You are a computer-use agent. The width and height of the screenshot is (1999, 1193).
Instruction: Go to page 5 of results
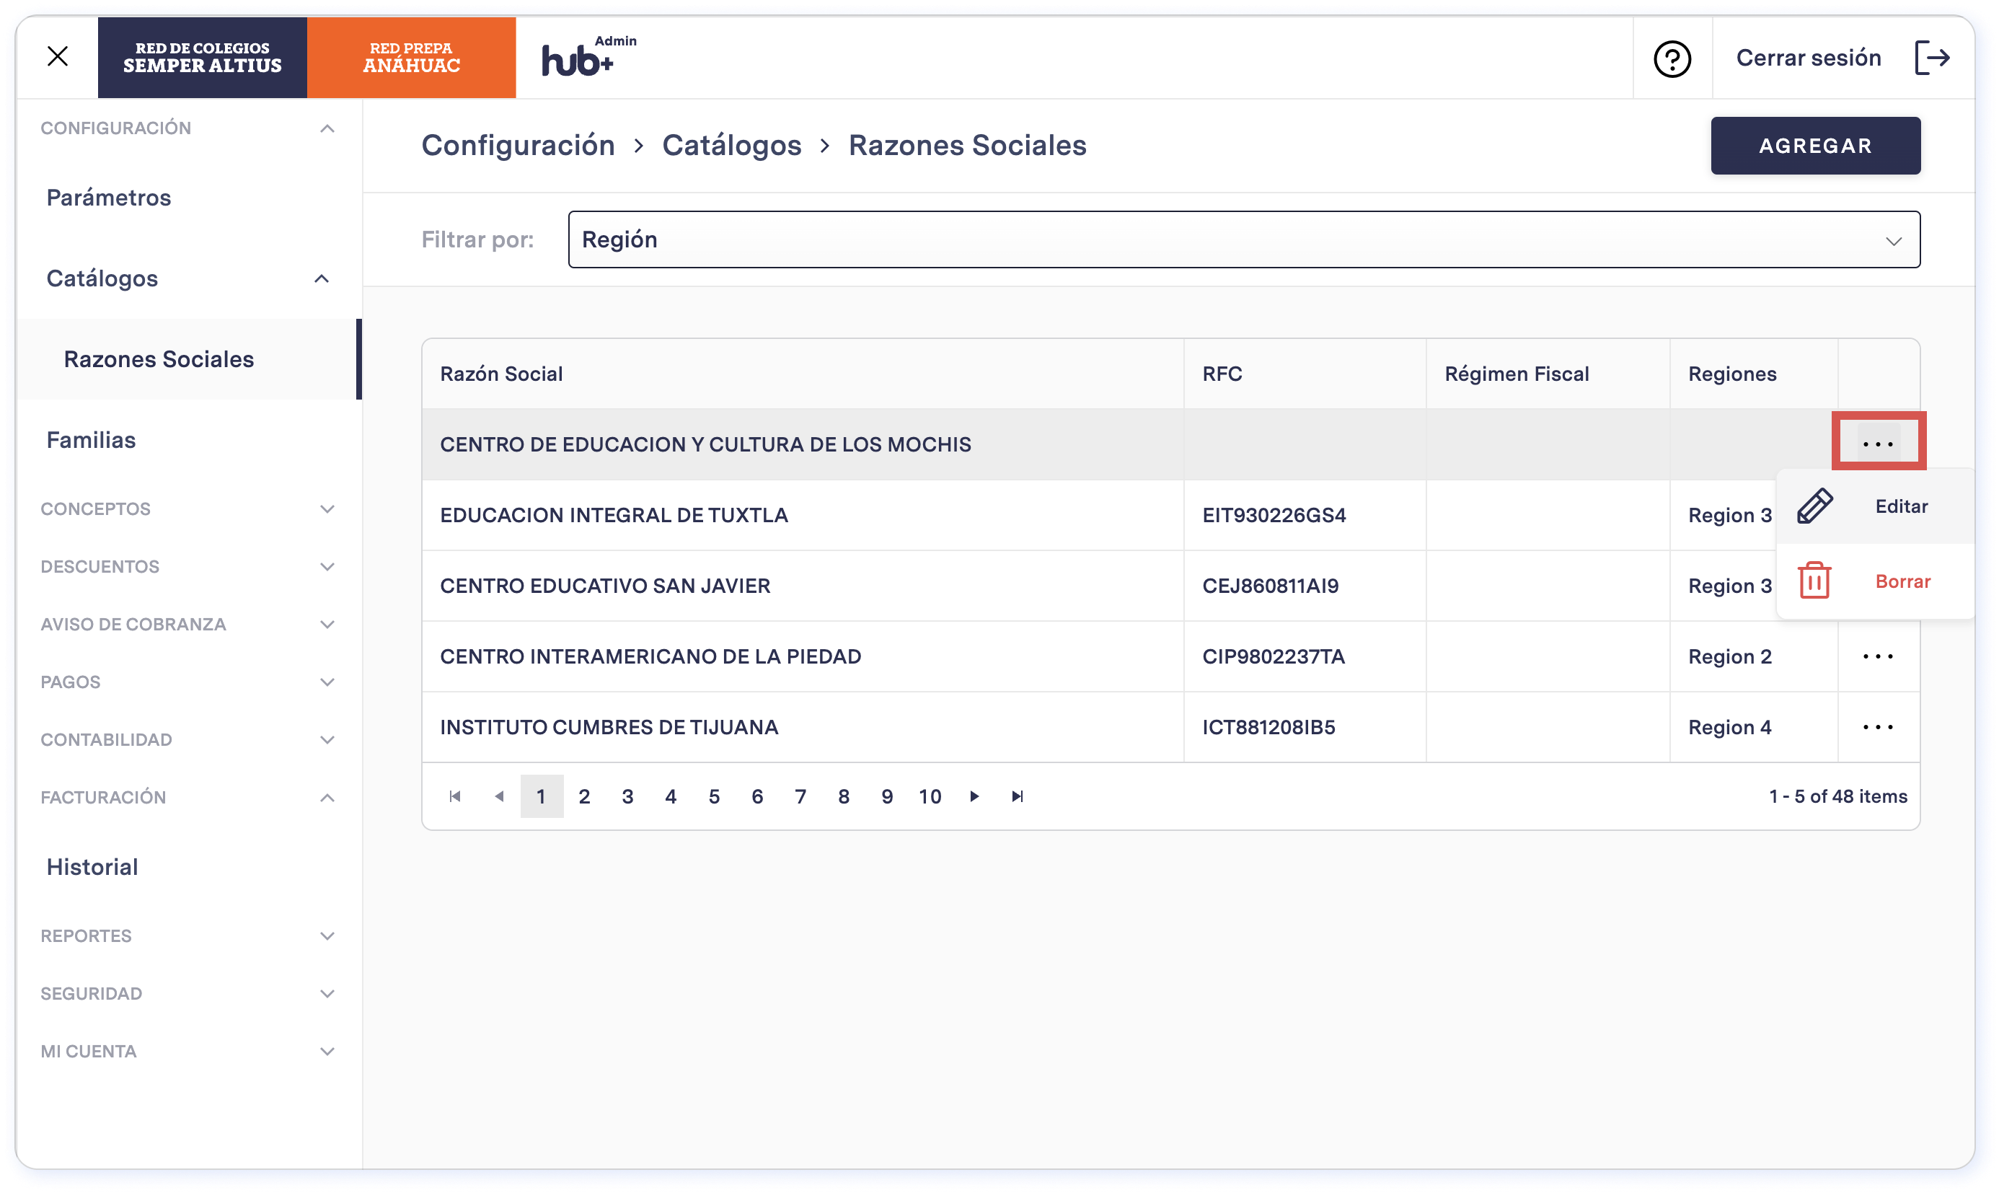714,796
